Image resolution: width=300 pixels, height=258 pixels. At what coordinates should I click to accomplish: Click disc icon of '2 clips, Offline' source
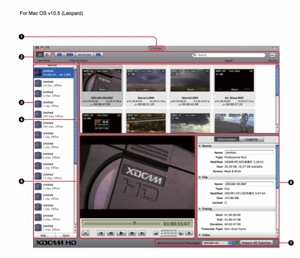pos(38,187)
